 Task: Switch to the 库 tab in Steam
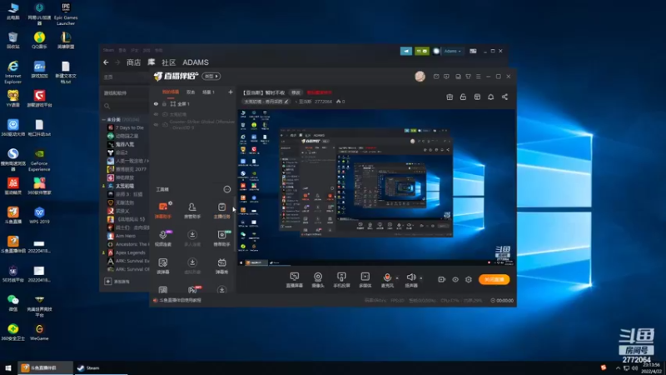pyautogui.click(x=152, y=62)
